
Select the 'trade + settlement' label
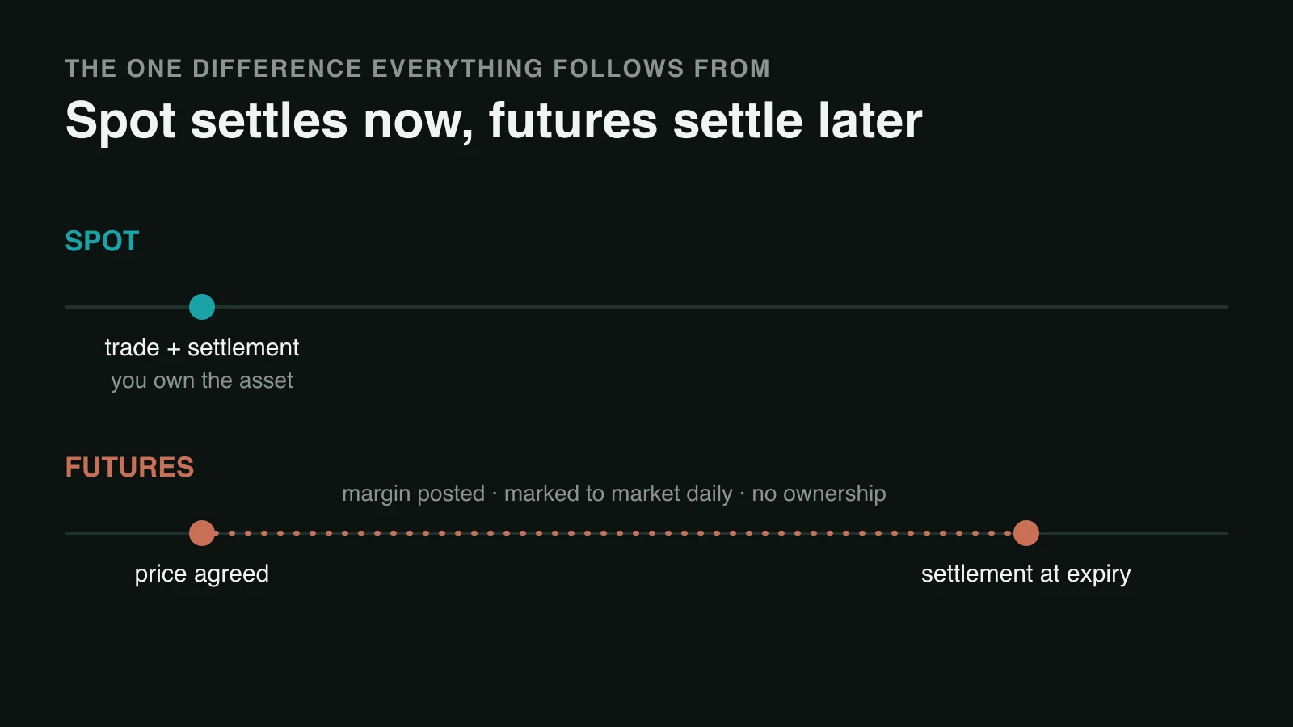[x=202, y=347]
